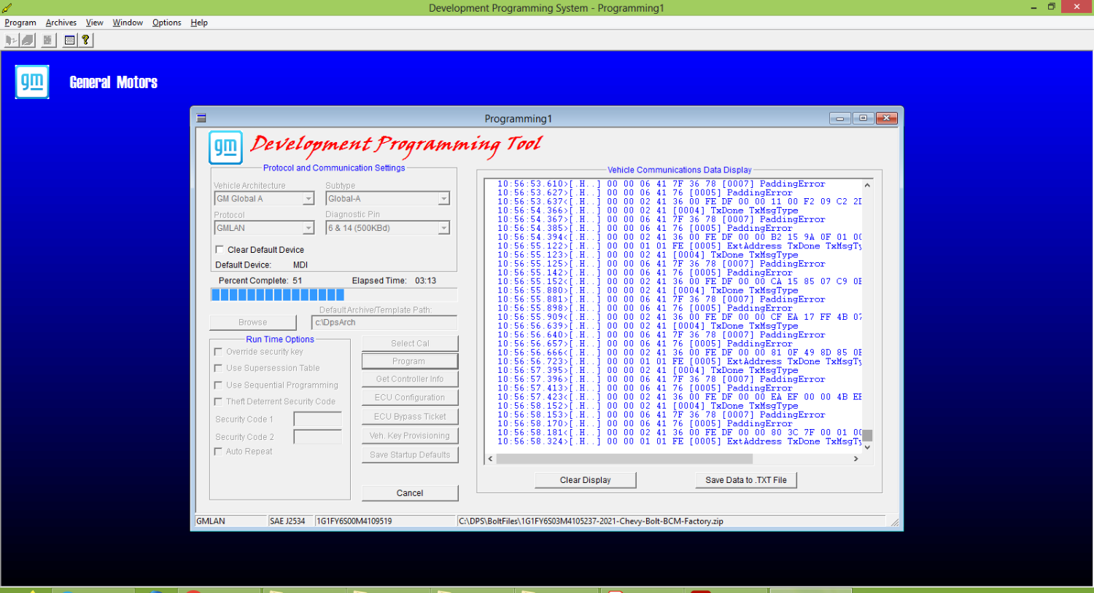Click the window display toolbar icon

[x=69, y=40]
